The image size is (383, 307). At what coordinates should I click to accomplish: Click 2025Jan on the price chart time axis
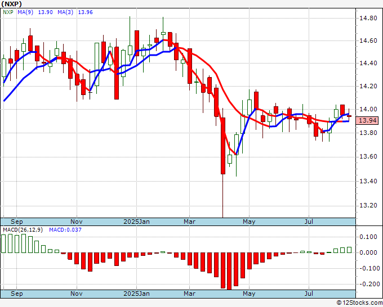point(136,222)
